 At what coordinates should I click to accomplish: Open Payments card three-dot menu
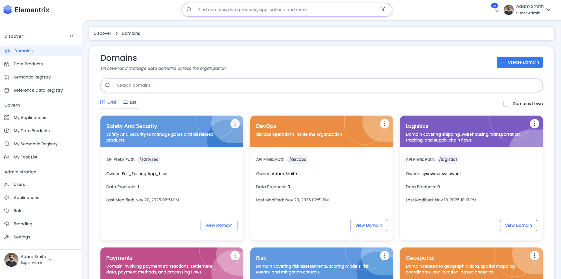click(235, 256)
